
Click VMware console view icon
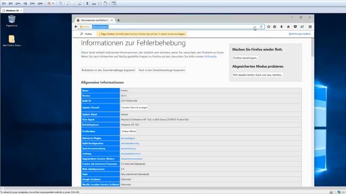[x=114, y=4]
